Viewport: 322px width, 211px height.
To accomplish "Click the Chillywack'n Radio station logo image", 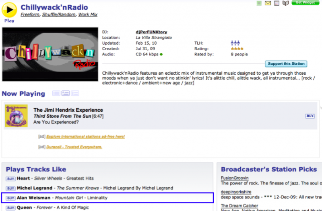I will [50, 54].
